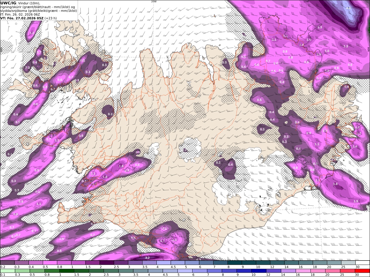Click the 'VT: Fös. 27.02.2026 05Z' valid time line
The height and width of the screenshot is (277, 370).
click(22, 18)
